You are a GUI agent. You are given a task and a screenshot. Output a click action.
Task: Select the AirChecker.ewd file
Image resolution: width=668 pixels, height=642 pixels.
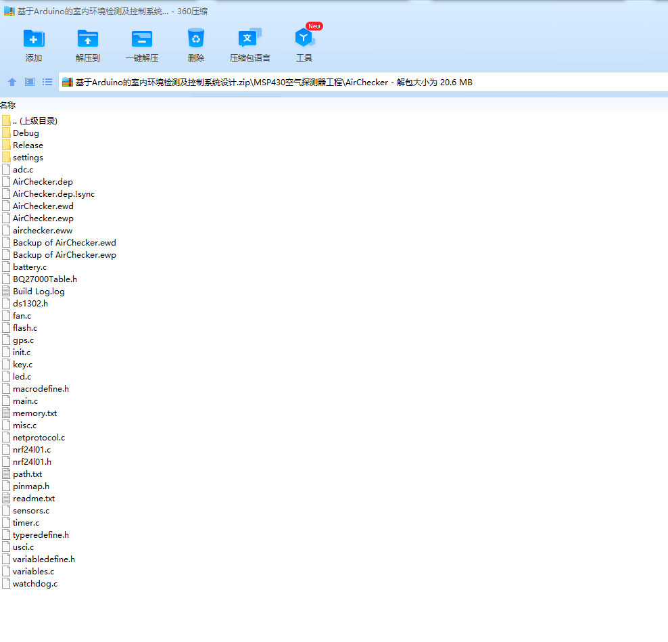point(38,206)
